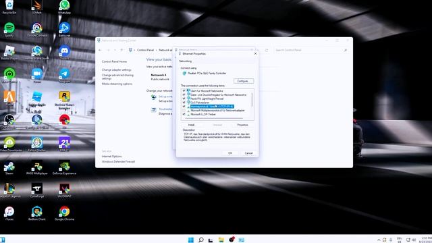
Task: Open Change adapter settings link
Action: click(x=116, y=70)
